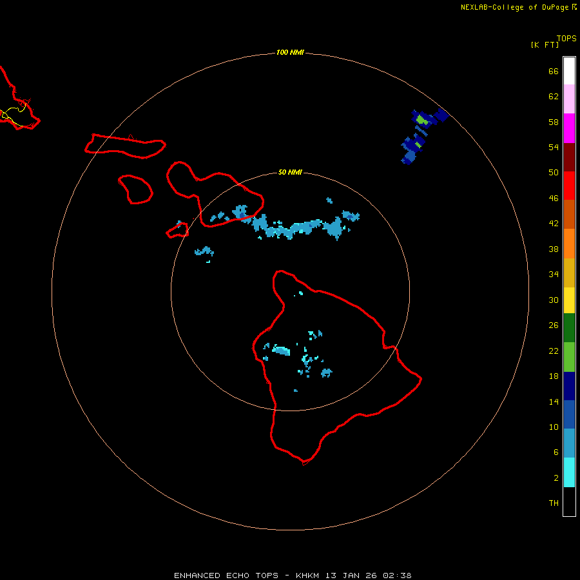Select legend value "34"
This screenshot has height=580, width=580.
(554, 275)
